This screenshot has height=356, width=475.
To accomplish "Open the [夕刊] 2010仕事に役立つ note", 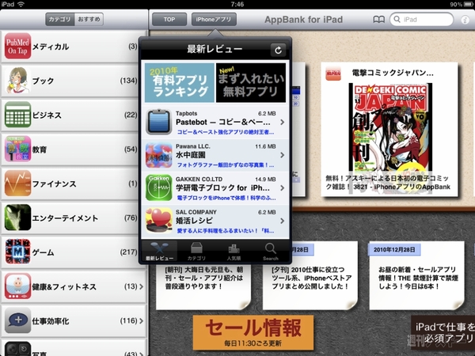I will point(310,275).
